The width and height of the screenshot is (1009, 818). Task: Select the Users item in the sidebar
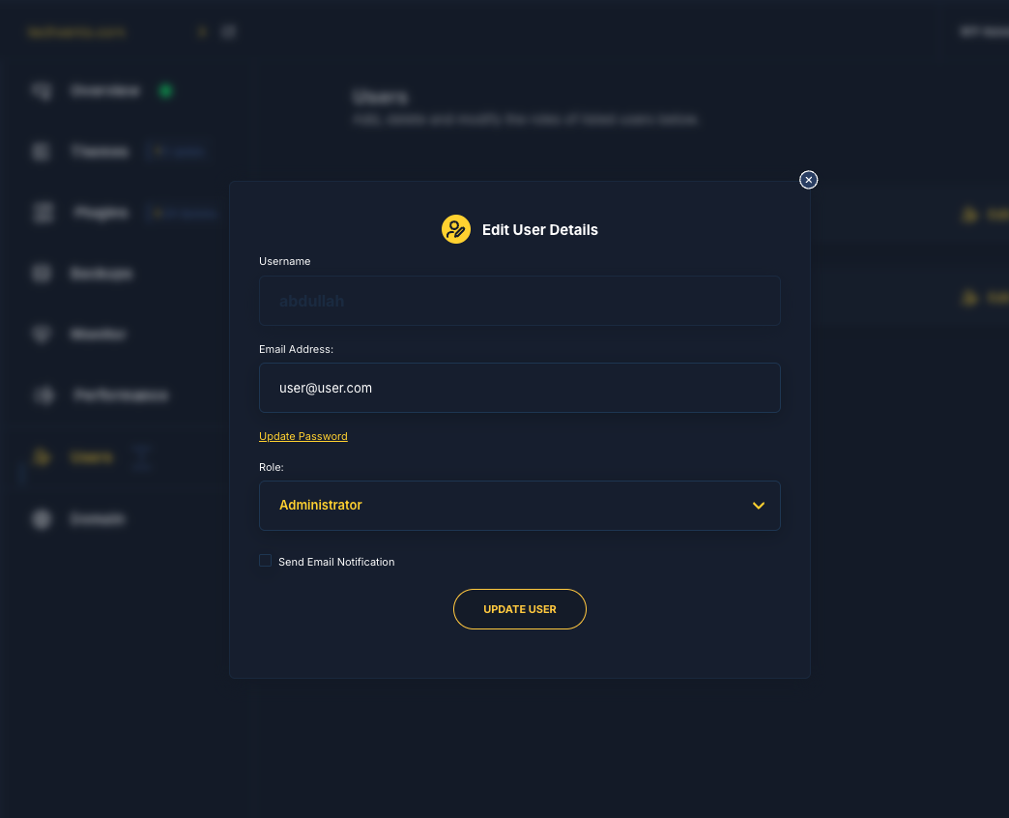(91, 457)
